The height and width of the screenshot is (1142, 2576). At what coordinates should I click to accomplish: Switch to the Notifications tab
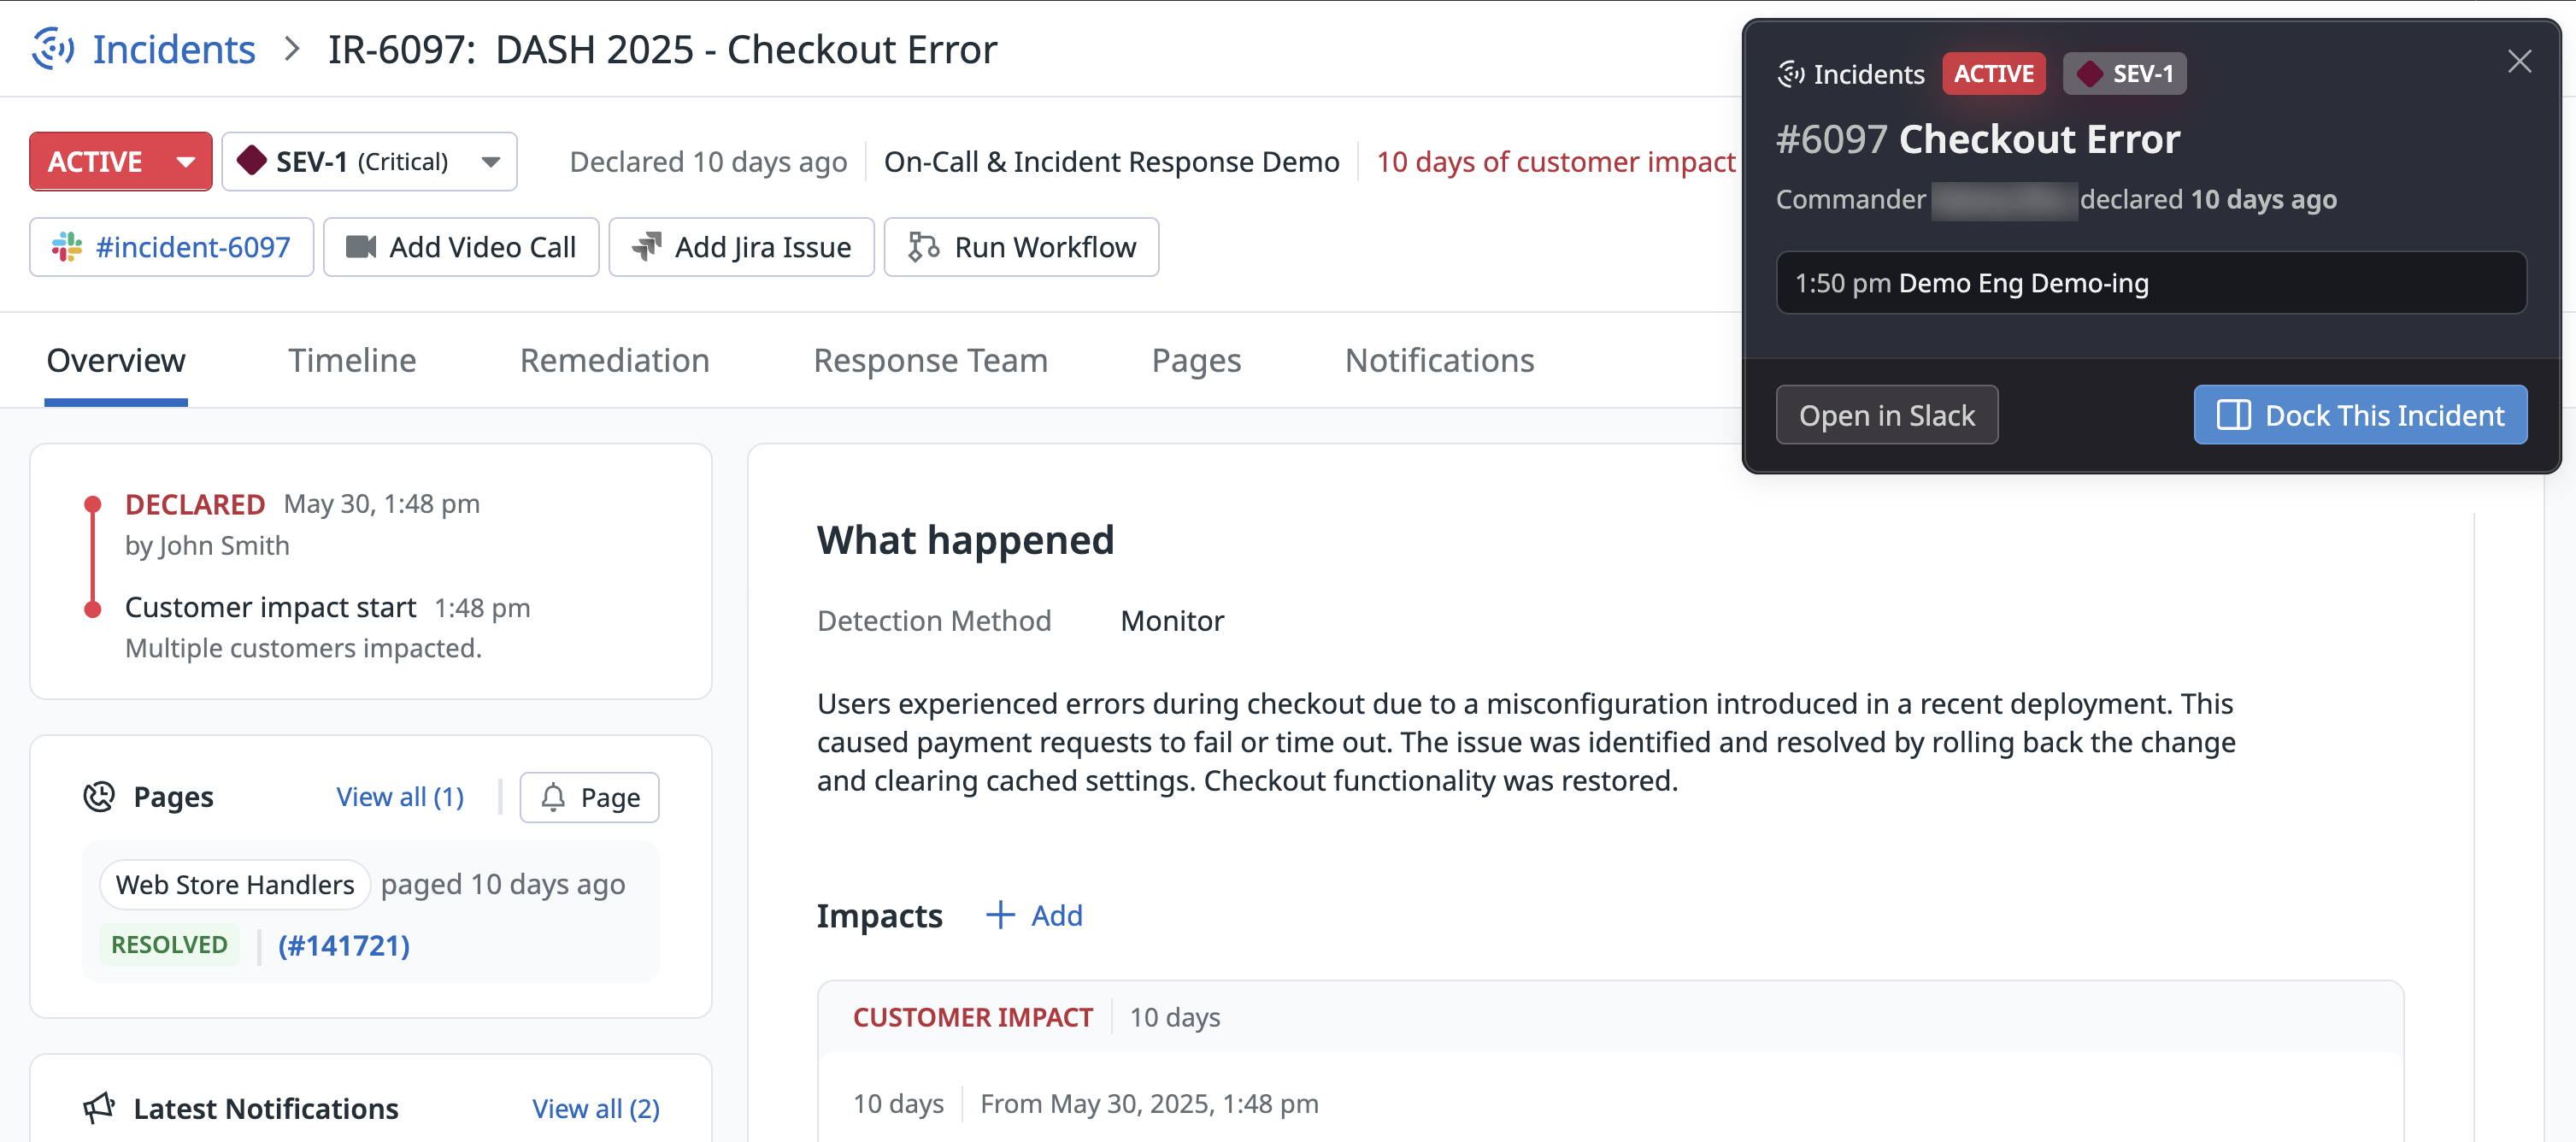[x=1439, y=360]
